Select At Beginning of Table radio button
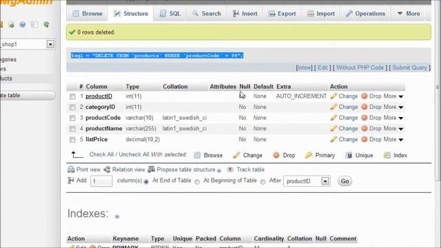This screenshot has width=441, height=248. (x=197, y=182)
